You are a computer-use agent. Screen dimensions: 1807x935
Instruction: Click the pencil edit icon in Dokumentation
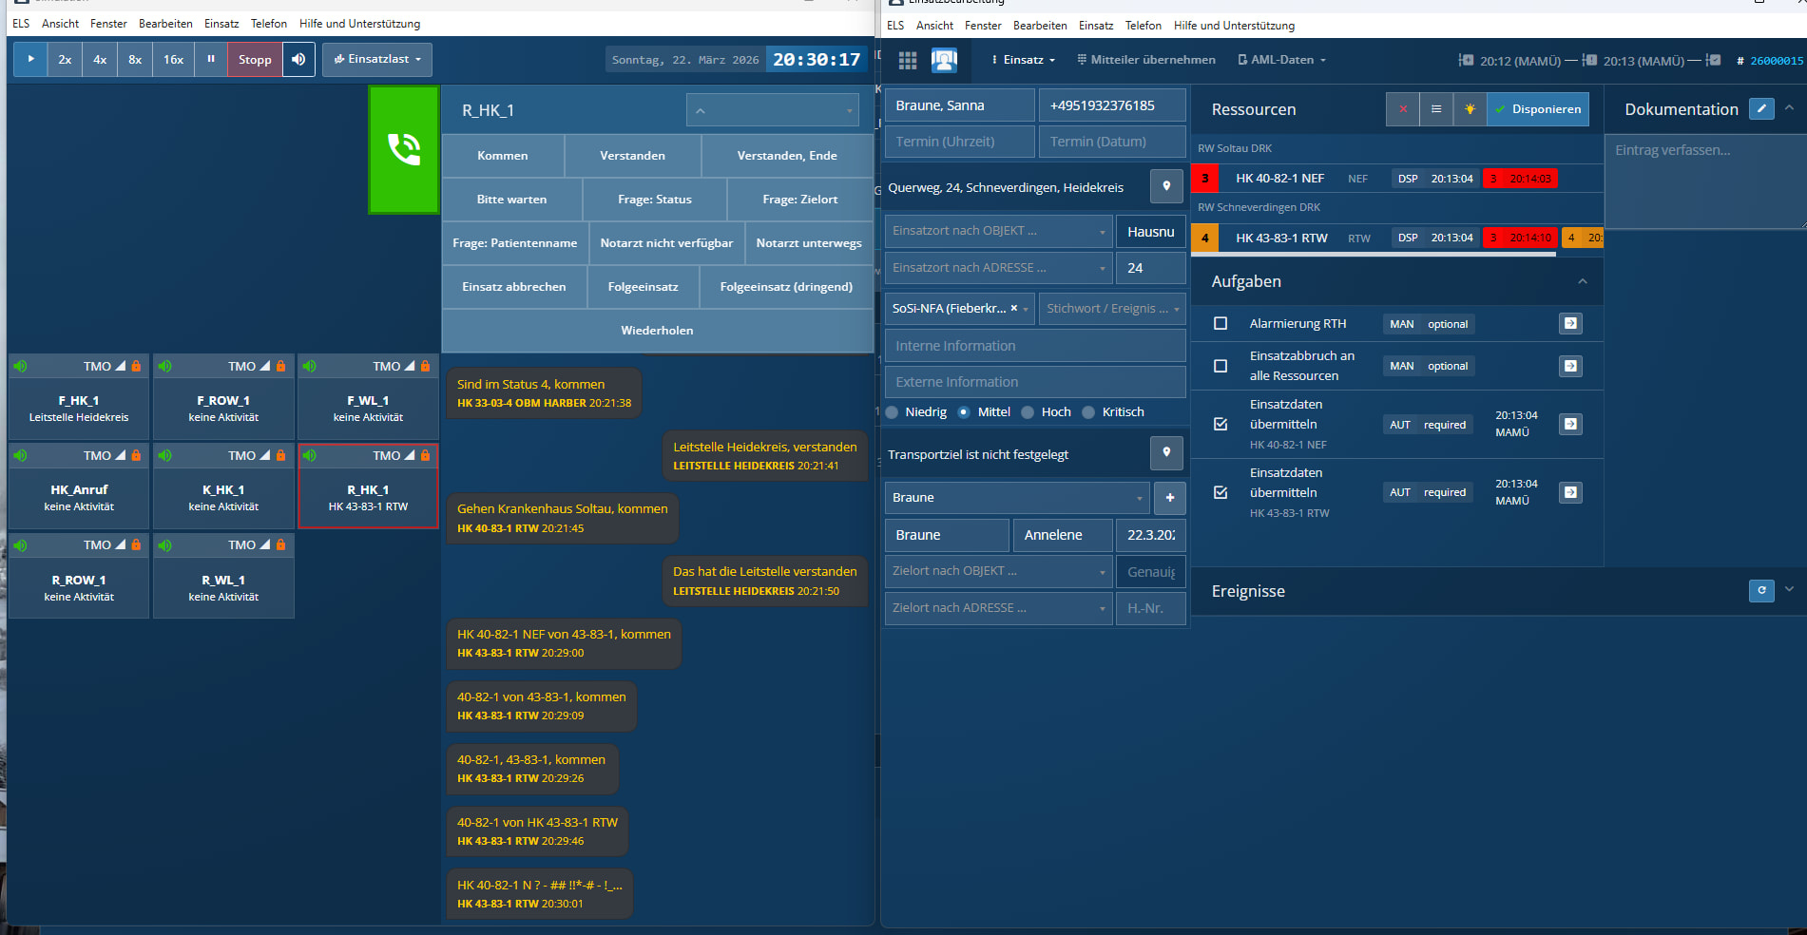tap(1761, 109)
